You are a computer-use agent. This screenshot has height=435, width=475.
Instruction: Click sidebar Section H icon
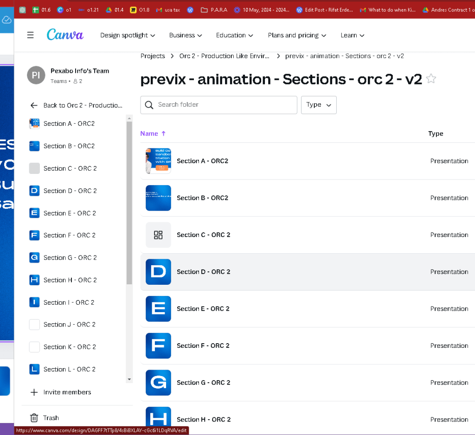click(x=34, y=280)
